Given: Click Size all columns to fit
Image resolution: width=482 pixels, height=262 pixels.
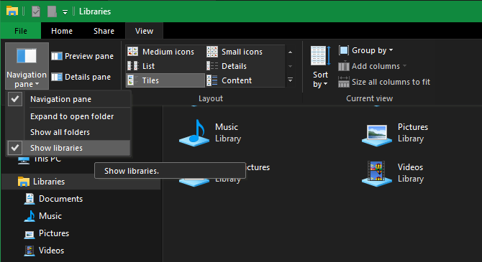Looking at the screenshot, I should coord(384,82).
